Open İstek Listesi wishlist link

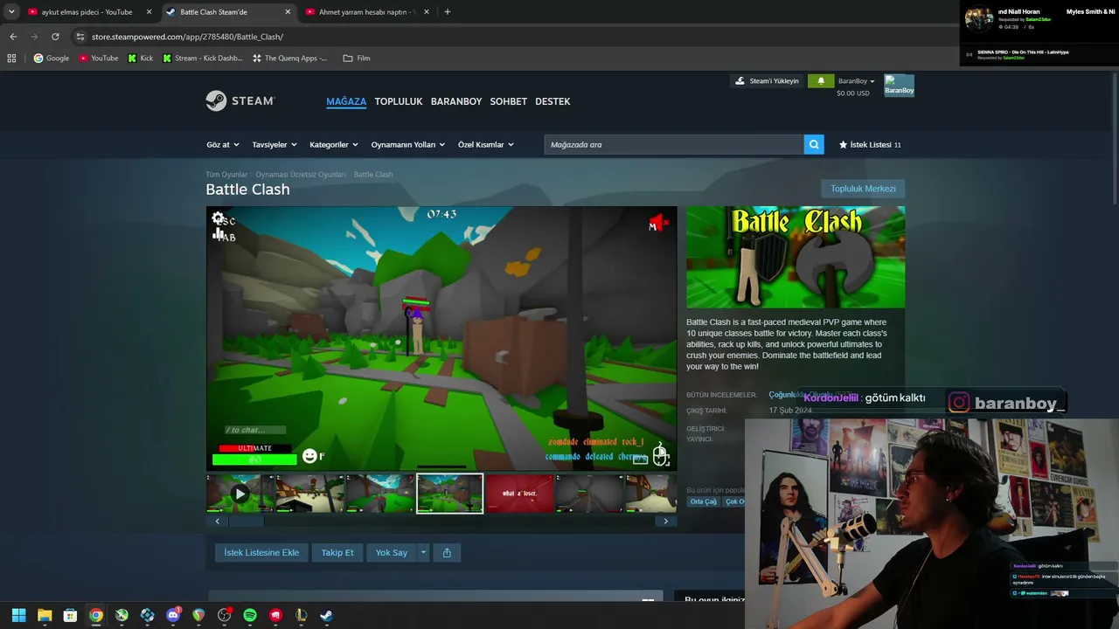(x=870, y=144)
